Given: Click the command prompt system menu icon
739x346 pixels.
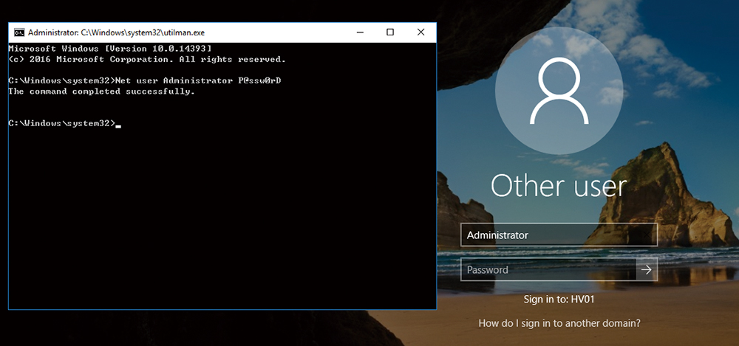Looking at the screenshot, I should click(x=19, y=32).
